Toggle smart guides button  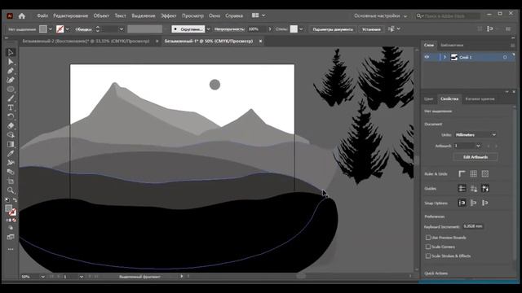tap(485, 188)
